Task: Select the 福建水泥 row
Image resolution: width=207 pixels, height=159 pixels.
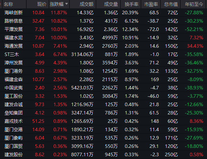Action: click(103, 38)
